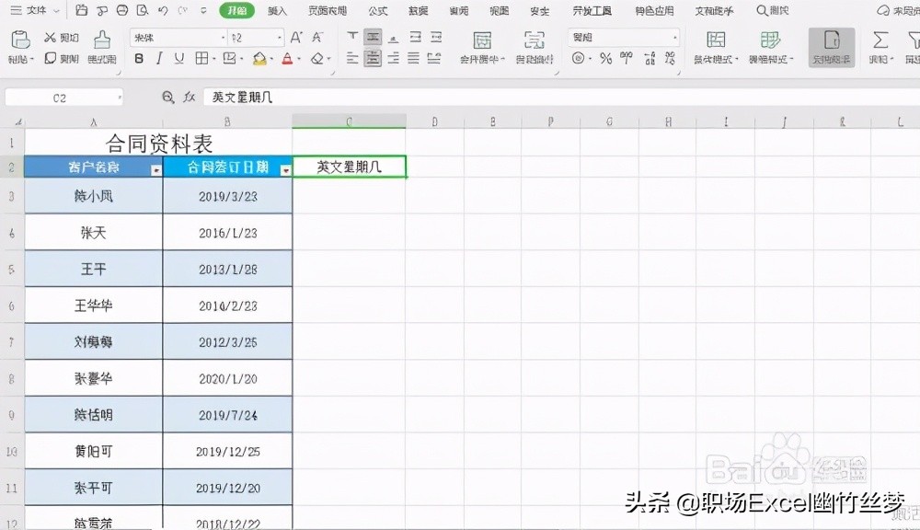
Task: Click the Merge and Center icon
Action: click(482, 40)
